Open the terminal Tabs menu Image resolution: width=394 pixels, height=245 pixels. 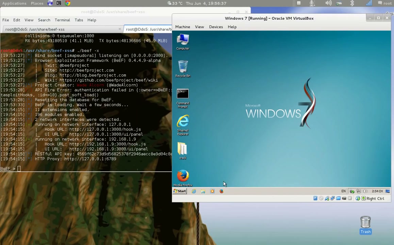pyautogui.click(x=79, y=20)
